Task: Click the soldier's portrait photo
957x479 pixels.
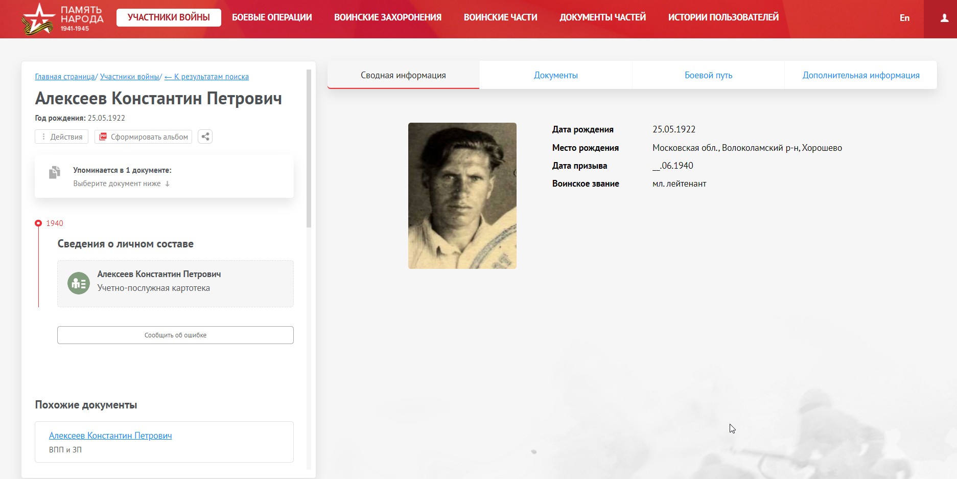Action: pos(462,196)
